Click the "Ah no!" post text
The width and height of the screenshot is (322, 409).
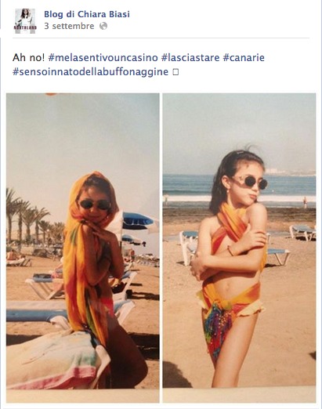[29, 57]
